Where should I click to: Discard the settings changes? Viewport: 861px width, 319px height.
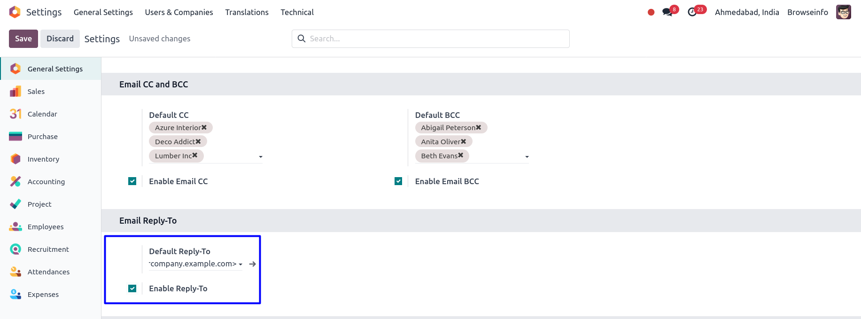tap(60, 39)
